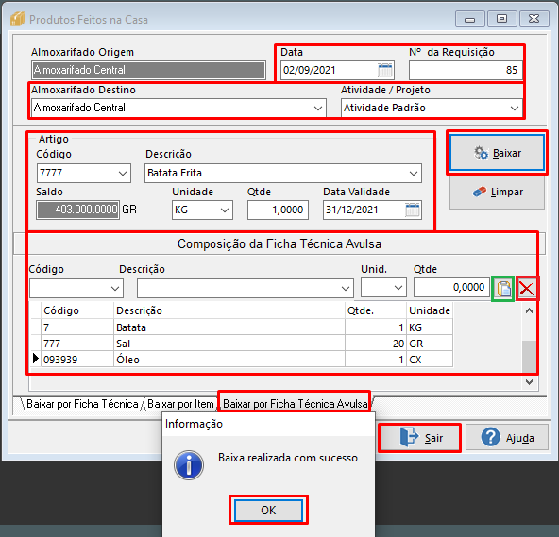Screen dimensions: 559x537
Task: Click the CX unit cell for Óleo
Action: pyautogui.click(x=430, y=360)
